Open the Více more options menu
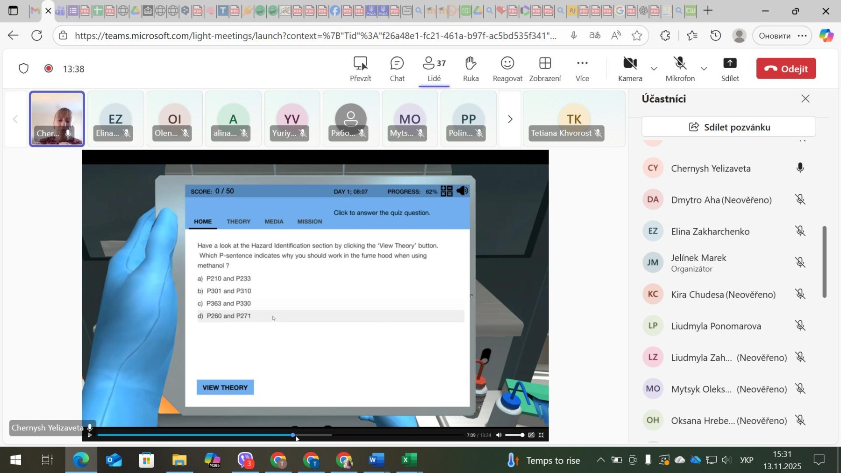Screen dimensions: 841x473 (582, 69)
